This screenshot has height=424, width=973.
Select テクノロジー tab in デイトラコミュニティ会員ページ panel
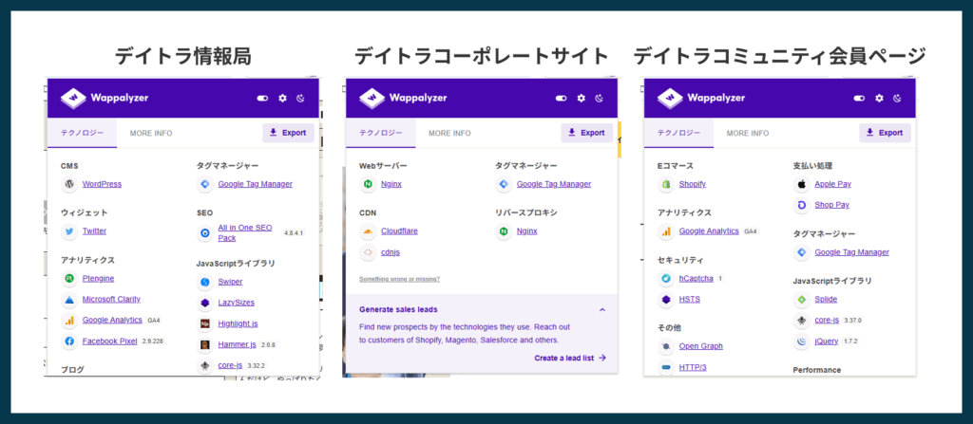[x=678, y=133]
